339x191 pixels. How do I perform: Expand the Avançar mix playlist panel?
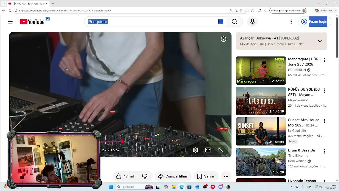tap(320, 41)
